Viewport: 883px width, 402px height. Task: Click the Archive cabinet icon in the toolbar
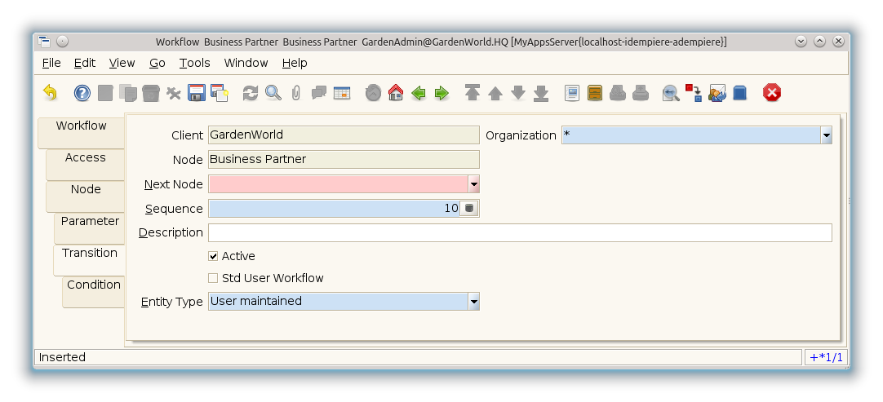[x=595, y=93]
